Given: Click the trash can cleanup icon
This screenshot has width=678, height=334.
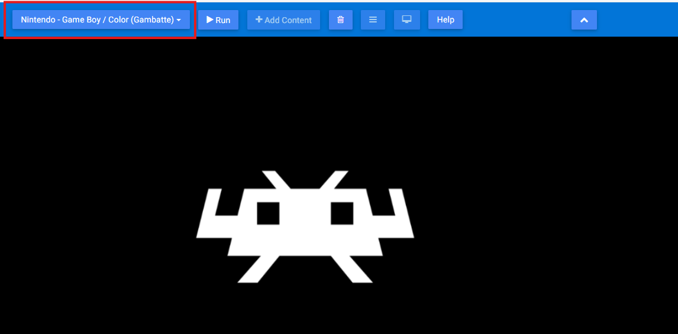Looking at the screenshot, I should [341, 20].
